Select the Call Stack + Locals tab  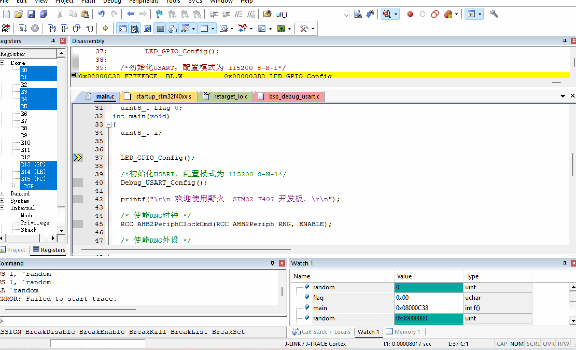coord(322,332)
